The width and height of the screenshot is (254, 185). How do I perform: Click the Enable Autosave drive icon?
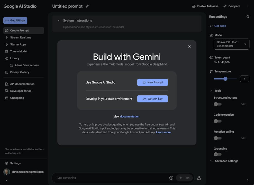[194, 6]
